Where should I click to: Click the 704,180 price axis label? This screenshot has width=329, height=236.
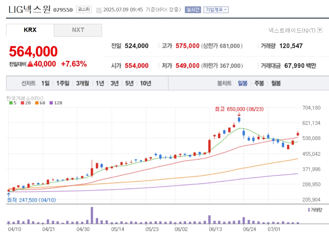[x=311, y=108]
